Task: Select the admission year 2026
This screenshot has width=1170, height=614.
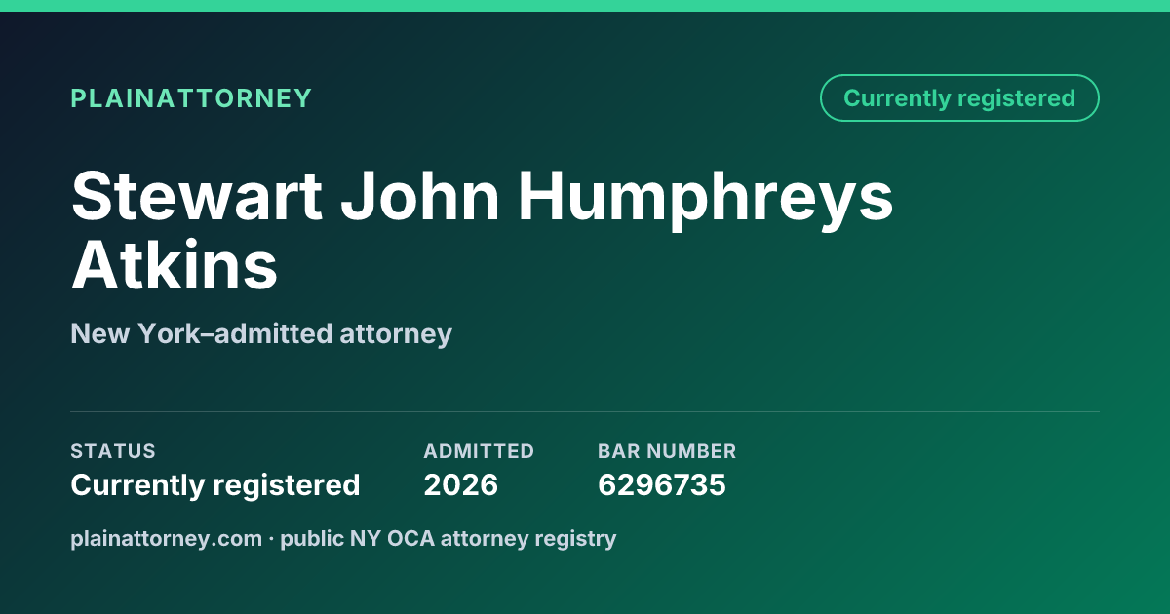Action: pyautogui.click(x=461, y=484)
